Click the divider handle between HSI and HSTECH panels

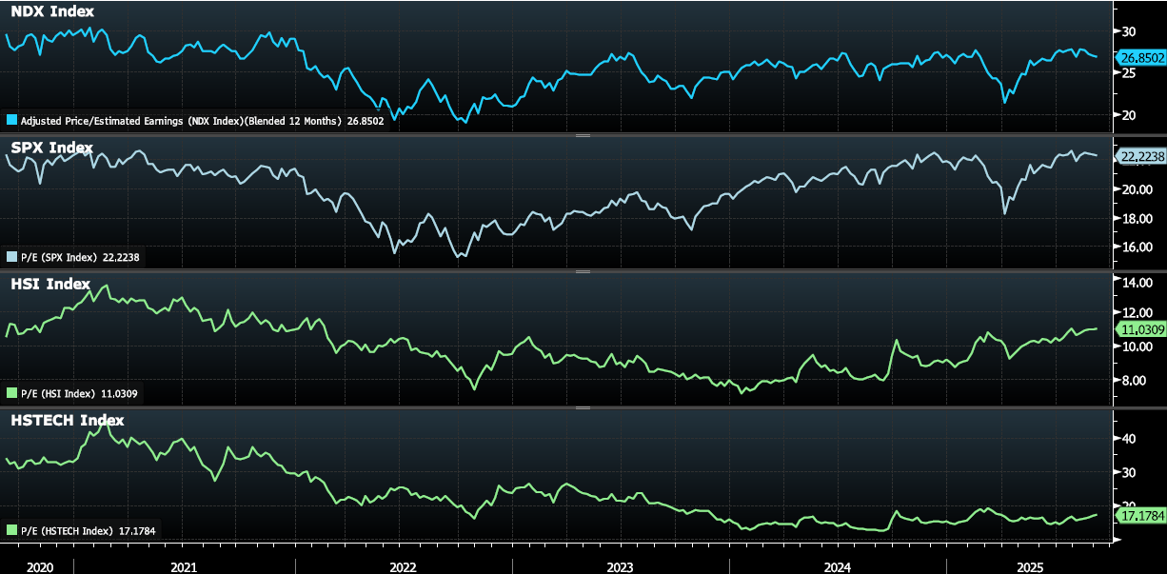point(583,408)
